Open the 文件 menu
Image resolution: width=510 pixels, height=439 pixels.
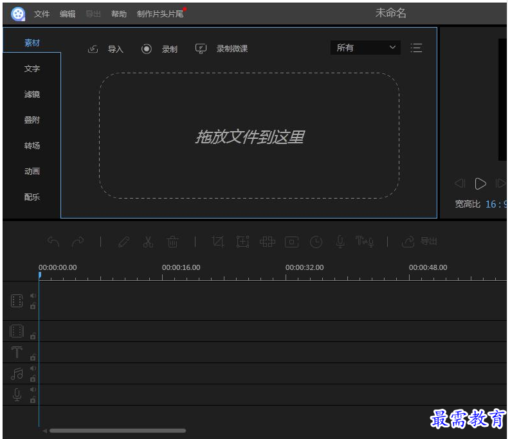click(42, 13)
